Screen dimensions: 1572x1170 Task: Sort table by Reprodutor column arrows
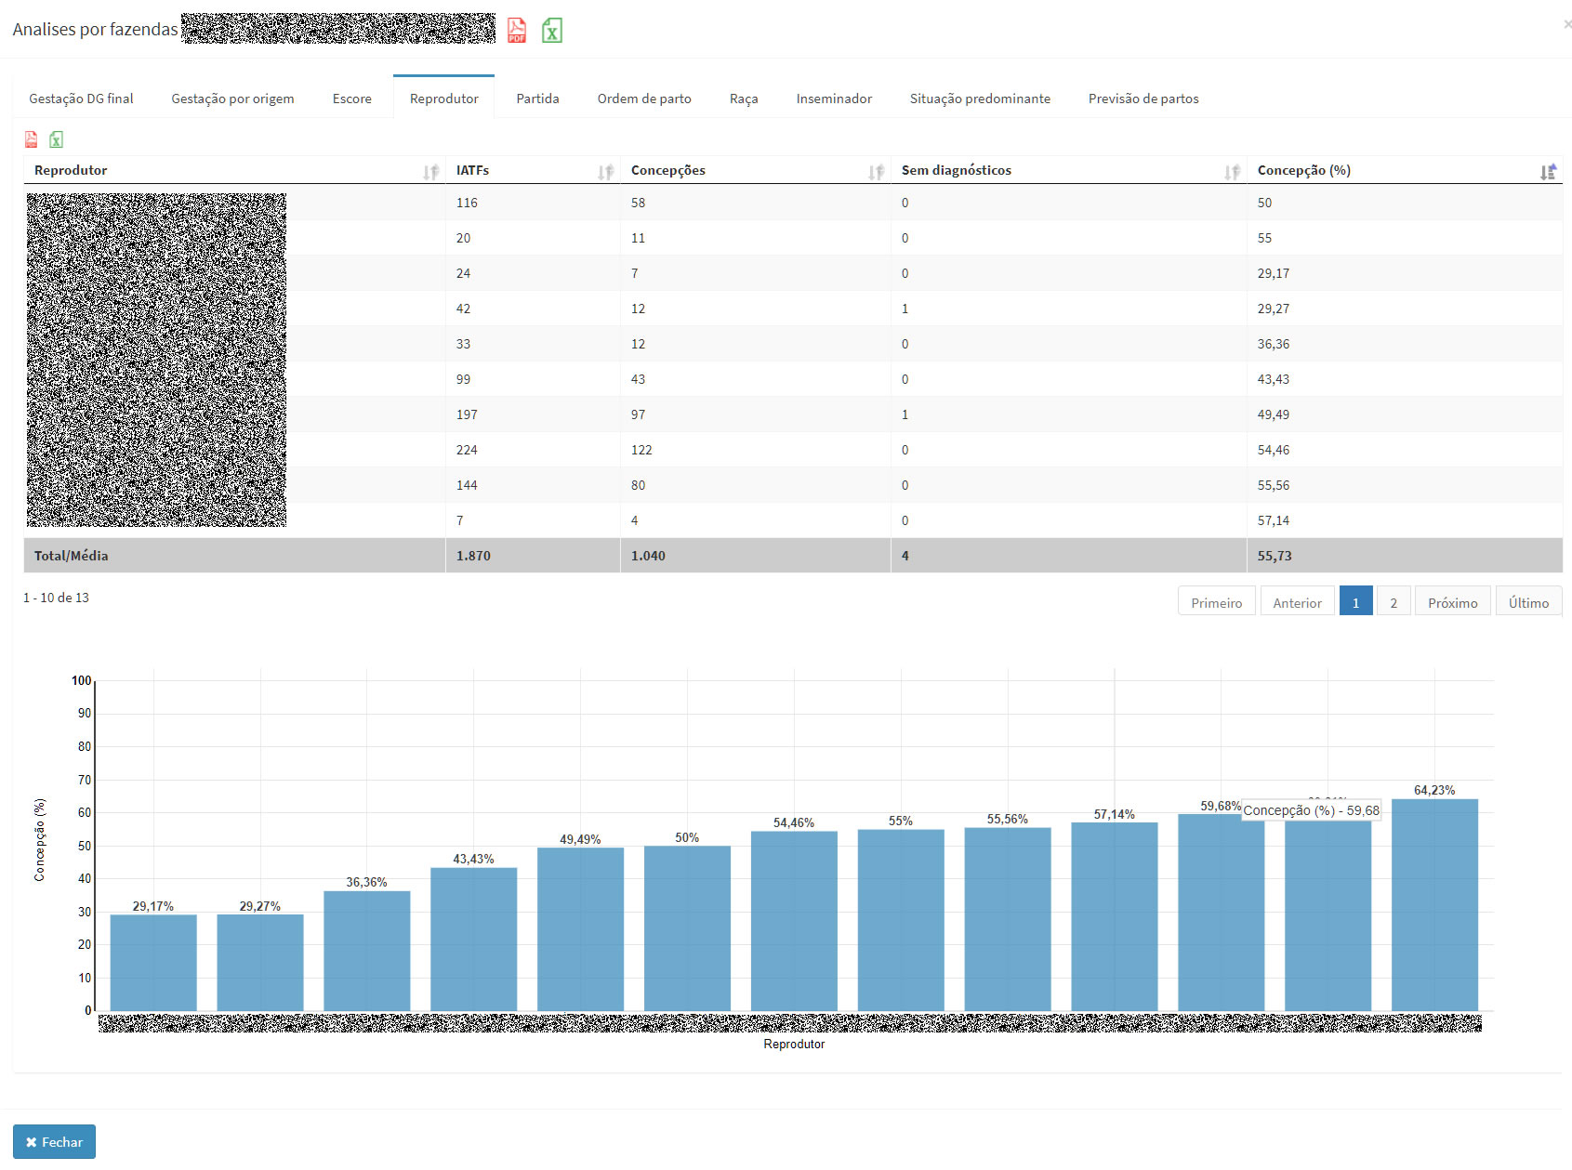[x=430, y=172]
